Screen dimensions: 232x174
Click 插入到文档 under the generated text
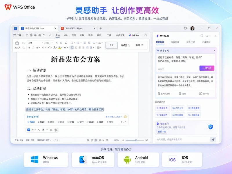tap(164, 94)
